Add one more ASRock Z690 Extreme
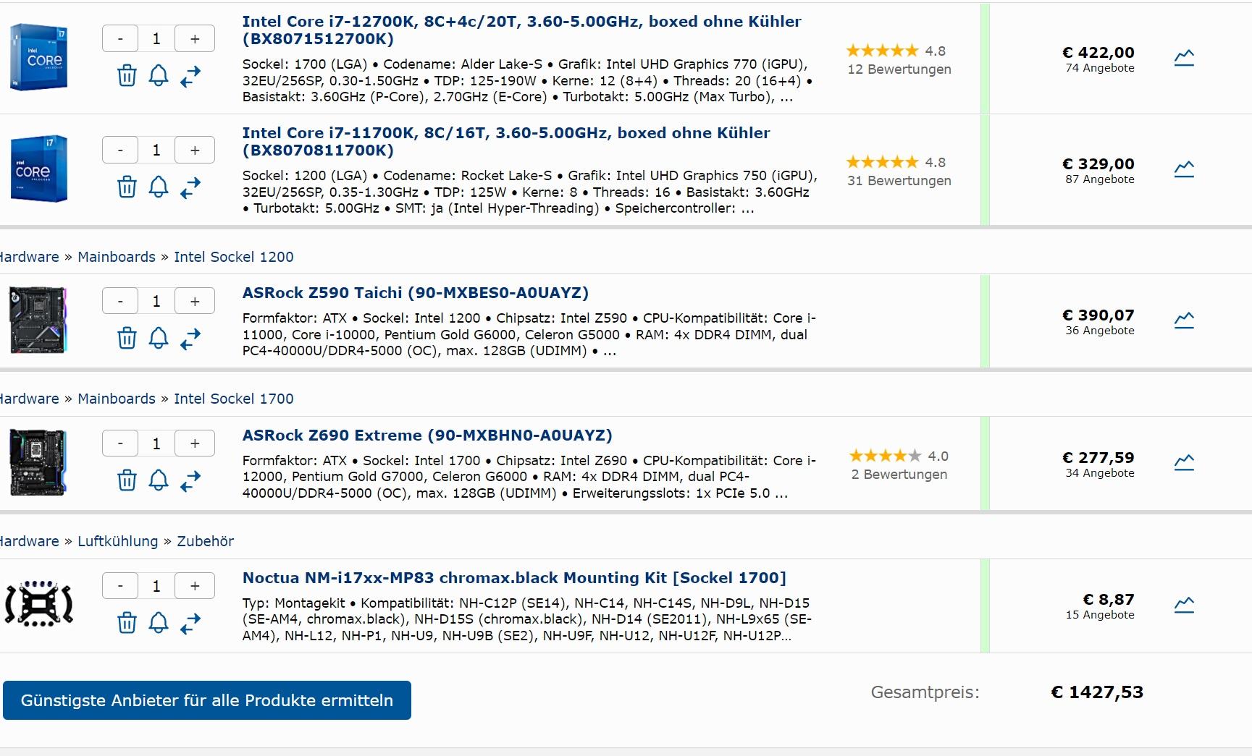Viewport: 1252px width, 756px height. coord(195,443)
